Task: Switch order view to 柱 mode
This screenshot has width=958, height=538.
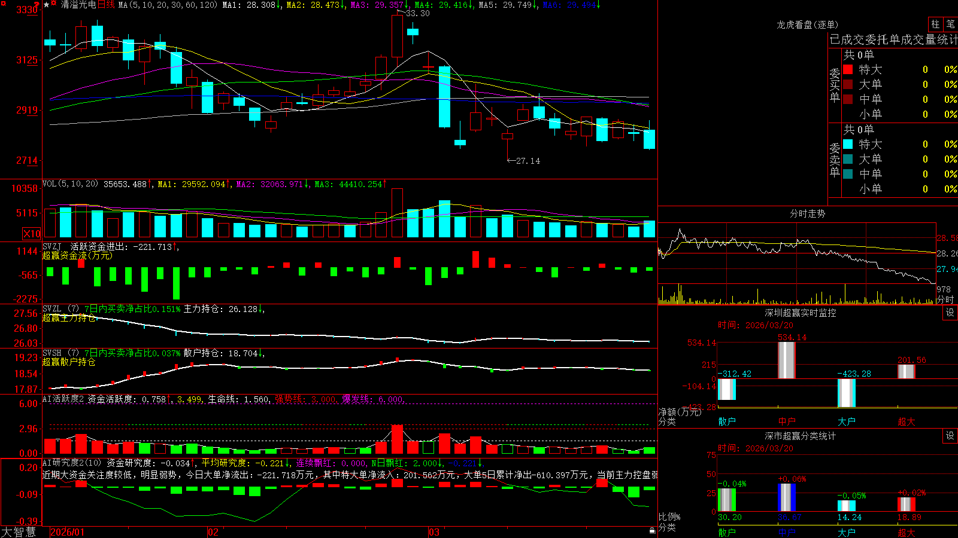Action: (x=935, y=24)
